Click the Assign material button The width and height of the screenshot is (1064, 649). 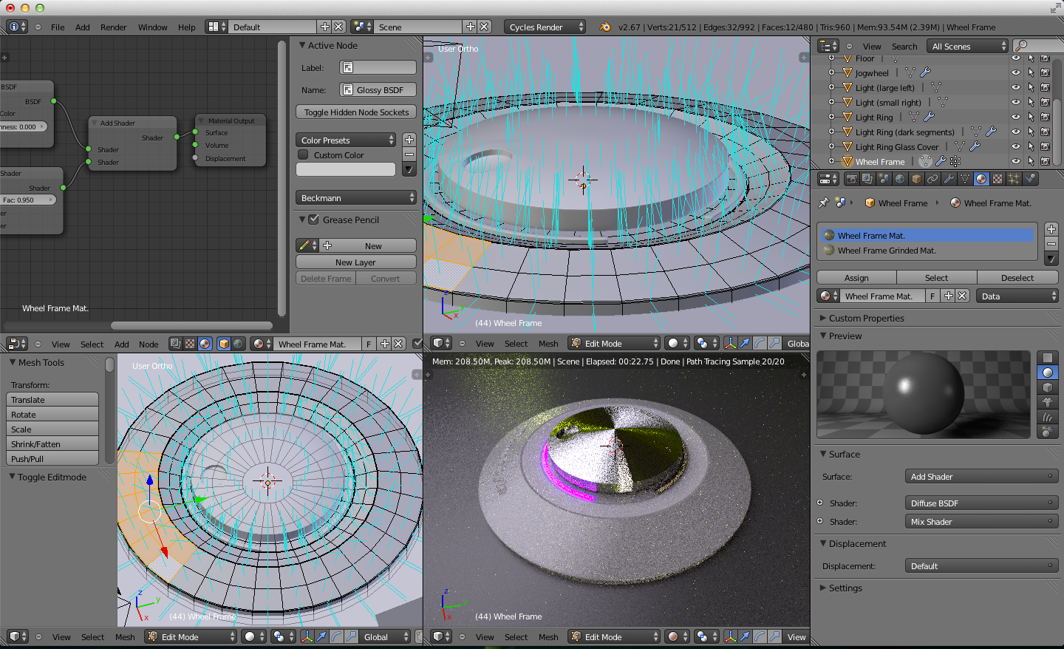pyautogui.click(x=856, y=278)
